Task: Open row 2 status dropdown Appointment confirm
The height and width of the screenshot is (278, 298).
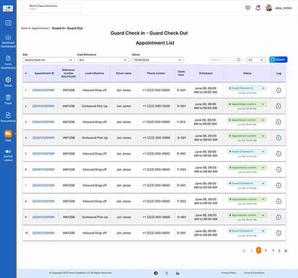Action: (247, 104)
